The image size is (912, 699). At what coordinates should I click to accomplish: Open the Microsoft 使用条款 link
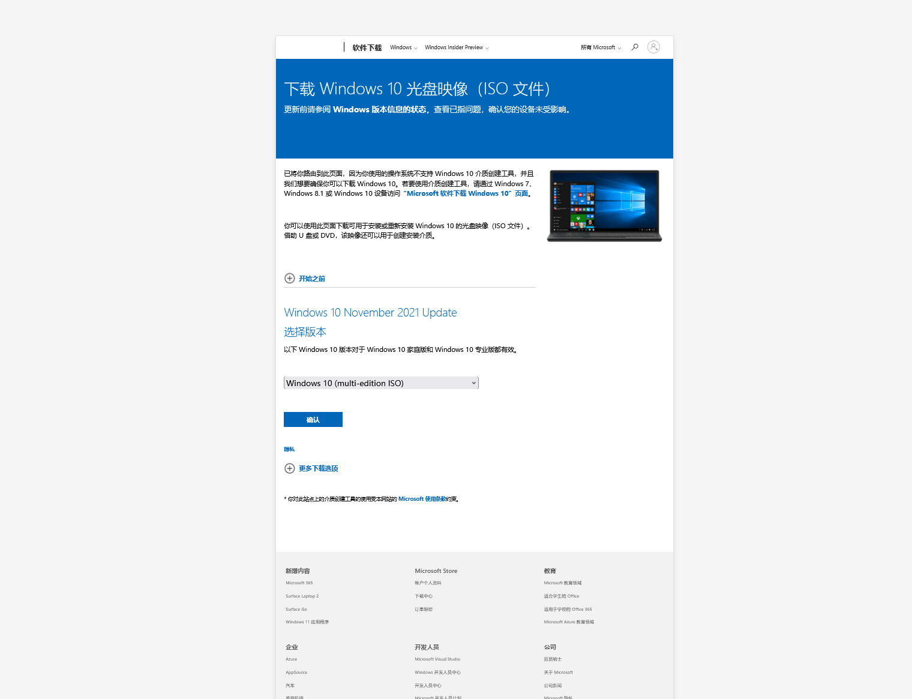click(x=422, y=499)
